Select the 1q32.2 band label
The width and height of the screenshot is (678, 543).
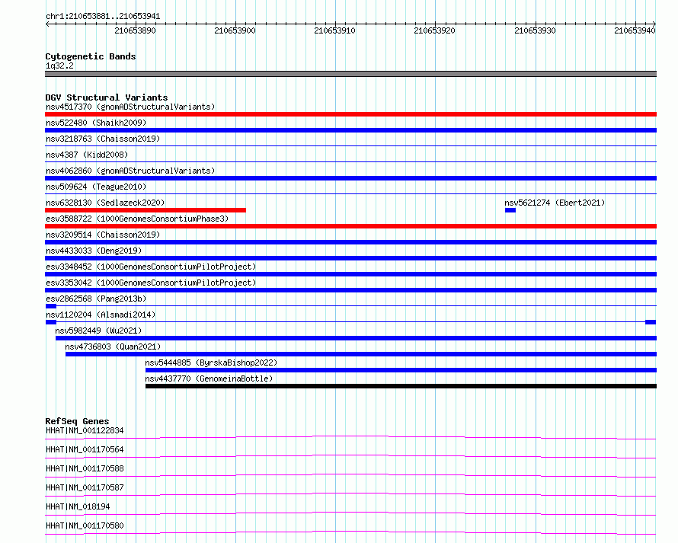click(59, 66)
